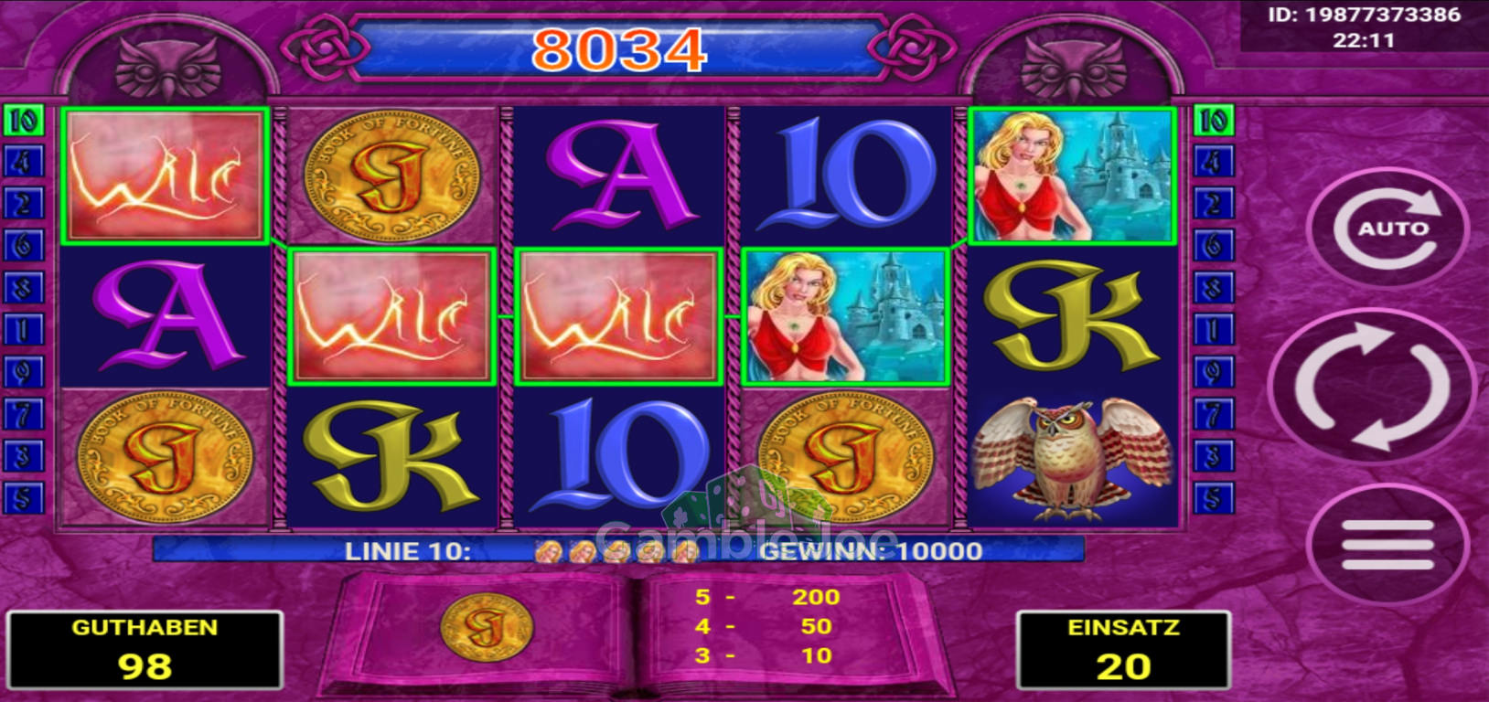Spin the reels with circular arrows button
The height and width of the screenshot is (702, 1489).
1372,387
